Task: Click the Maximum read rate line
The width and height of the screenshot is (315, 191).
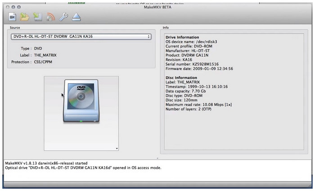Action: pos(199,105)
